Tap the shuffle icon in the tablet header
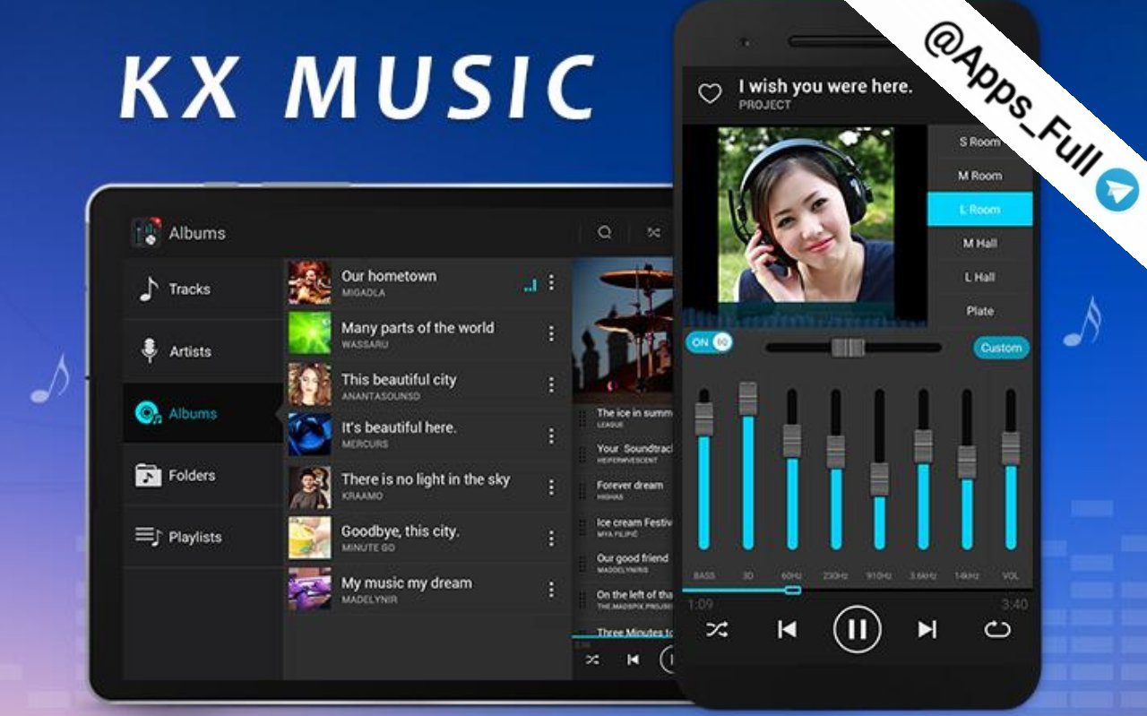Viewport: 1147px width, 716px height. pyautogui.click(x=654, y=232)
